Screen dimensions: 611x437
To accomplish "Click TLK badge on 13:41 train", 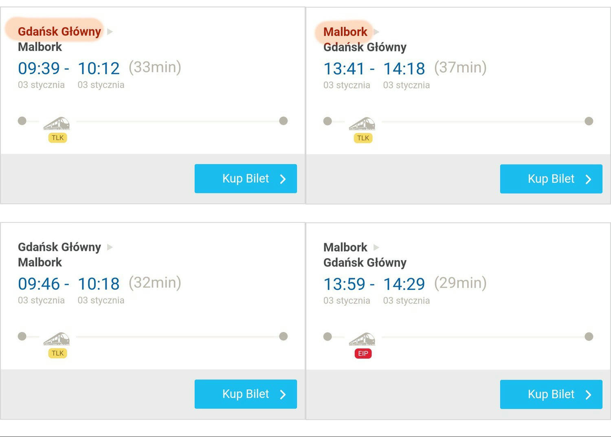I will point(363,138).
